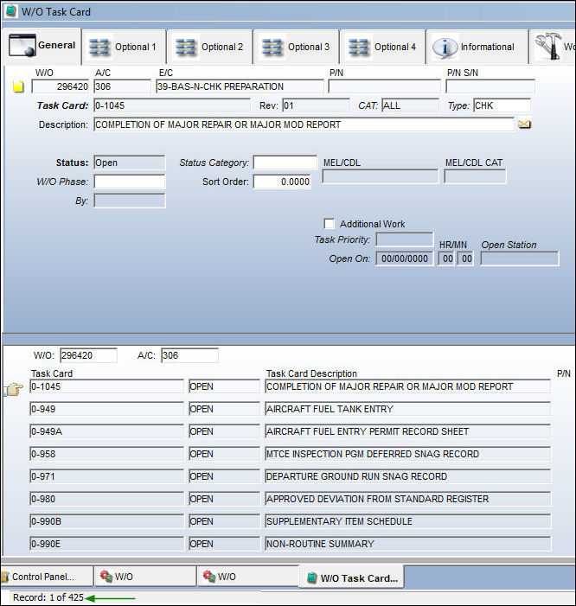Click the Status field showing Open
The image size is (576, 606).
(130, 163)
